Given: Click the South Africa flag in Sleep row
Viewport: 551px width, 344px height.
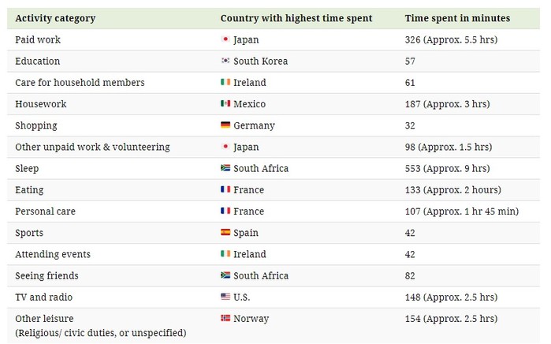Looking at the screenshot, I should [225, 168].
